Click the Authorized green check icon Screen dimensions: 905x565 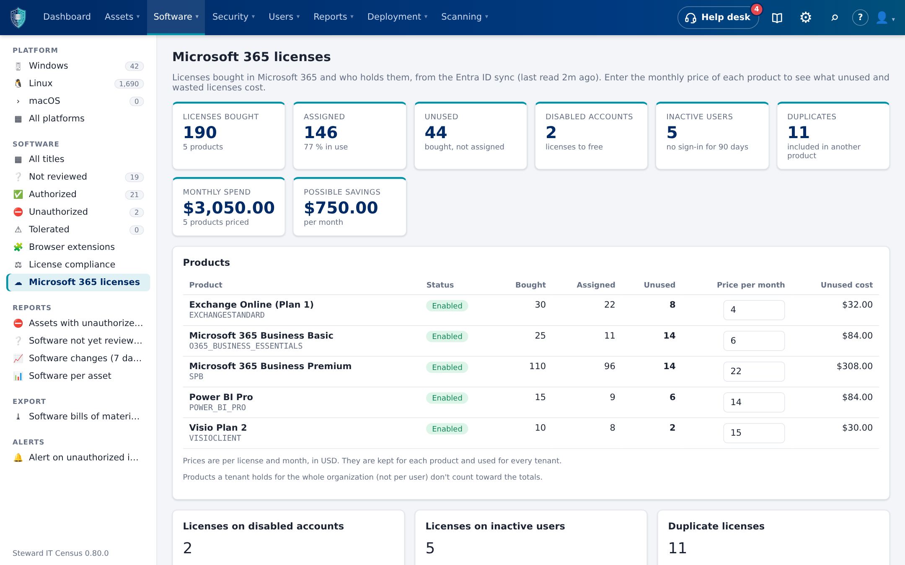pyautogui.click(x=18, y=195)
